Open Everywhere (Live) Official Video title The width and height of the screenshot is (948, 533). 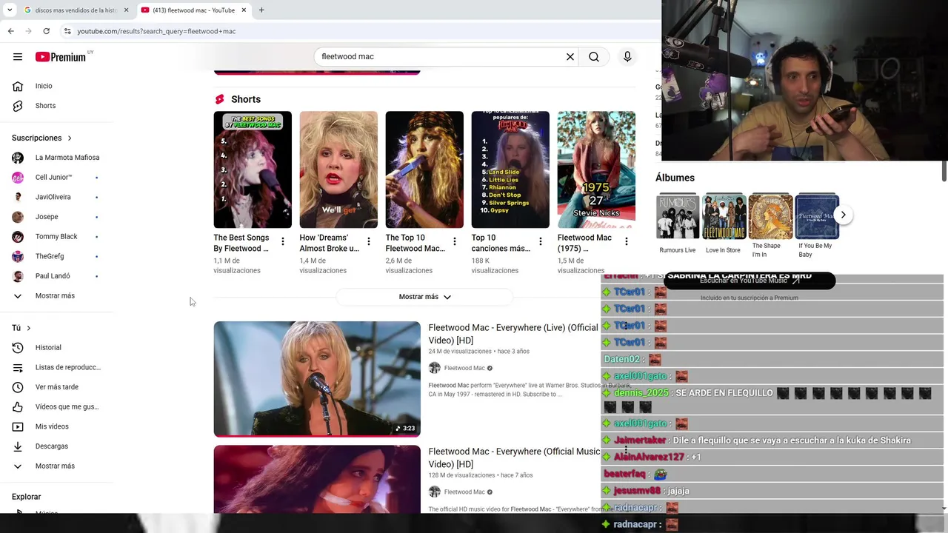click(x=513, y=334)
